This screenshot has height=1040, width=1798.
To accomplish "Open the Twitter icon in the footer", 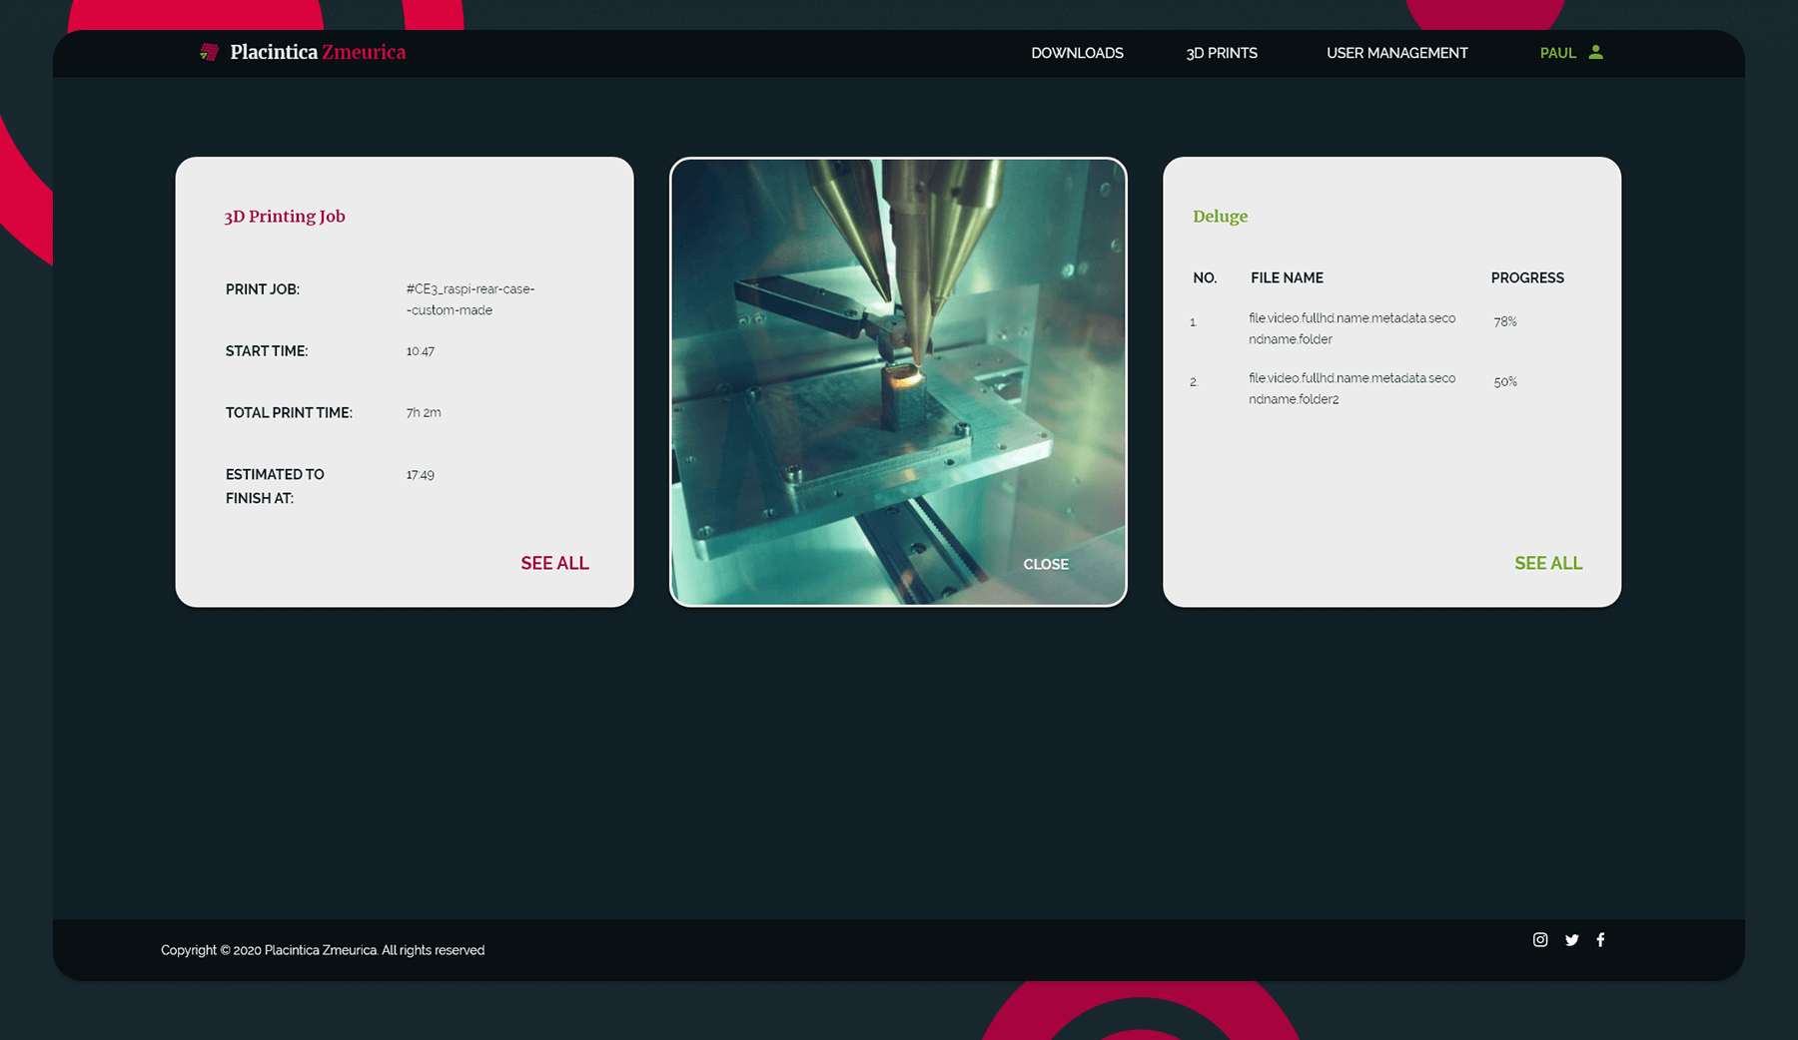I will pos(1571,939).
